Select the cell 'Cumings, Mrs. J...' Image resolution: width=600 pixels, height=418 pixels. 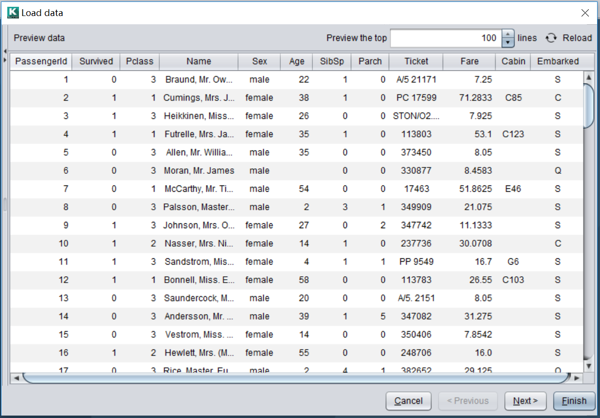pyautogui.click(x=199, y=98)
